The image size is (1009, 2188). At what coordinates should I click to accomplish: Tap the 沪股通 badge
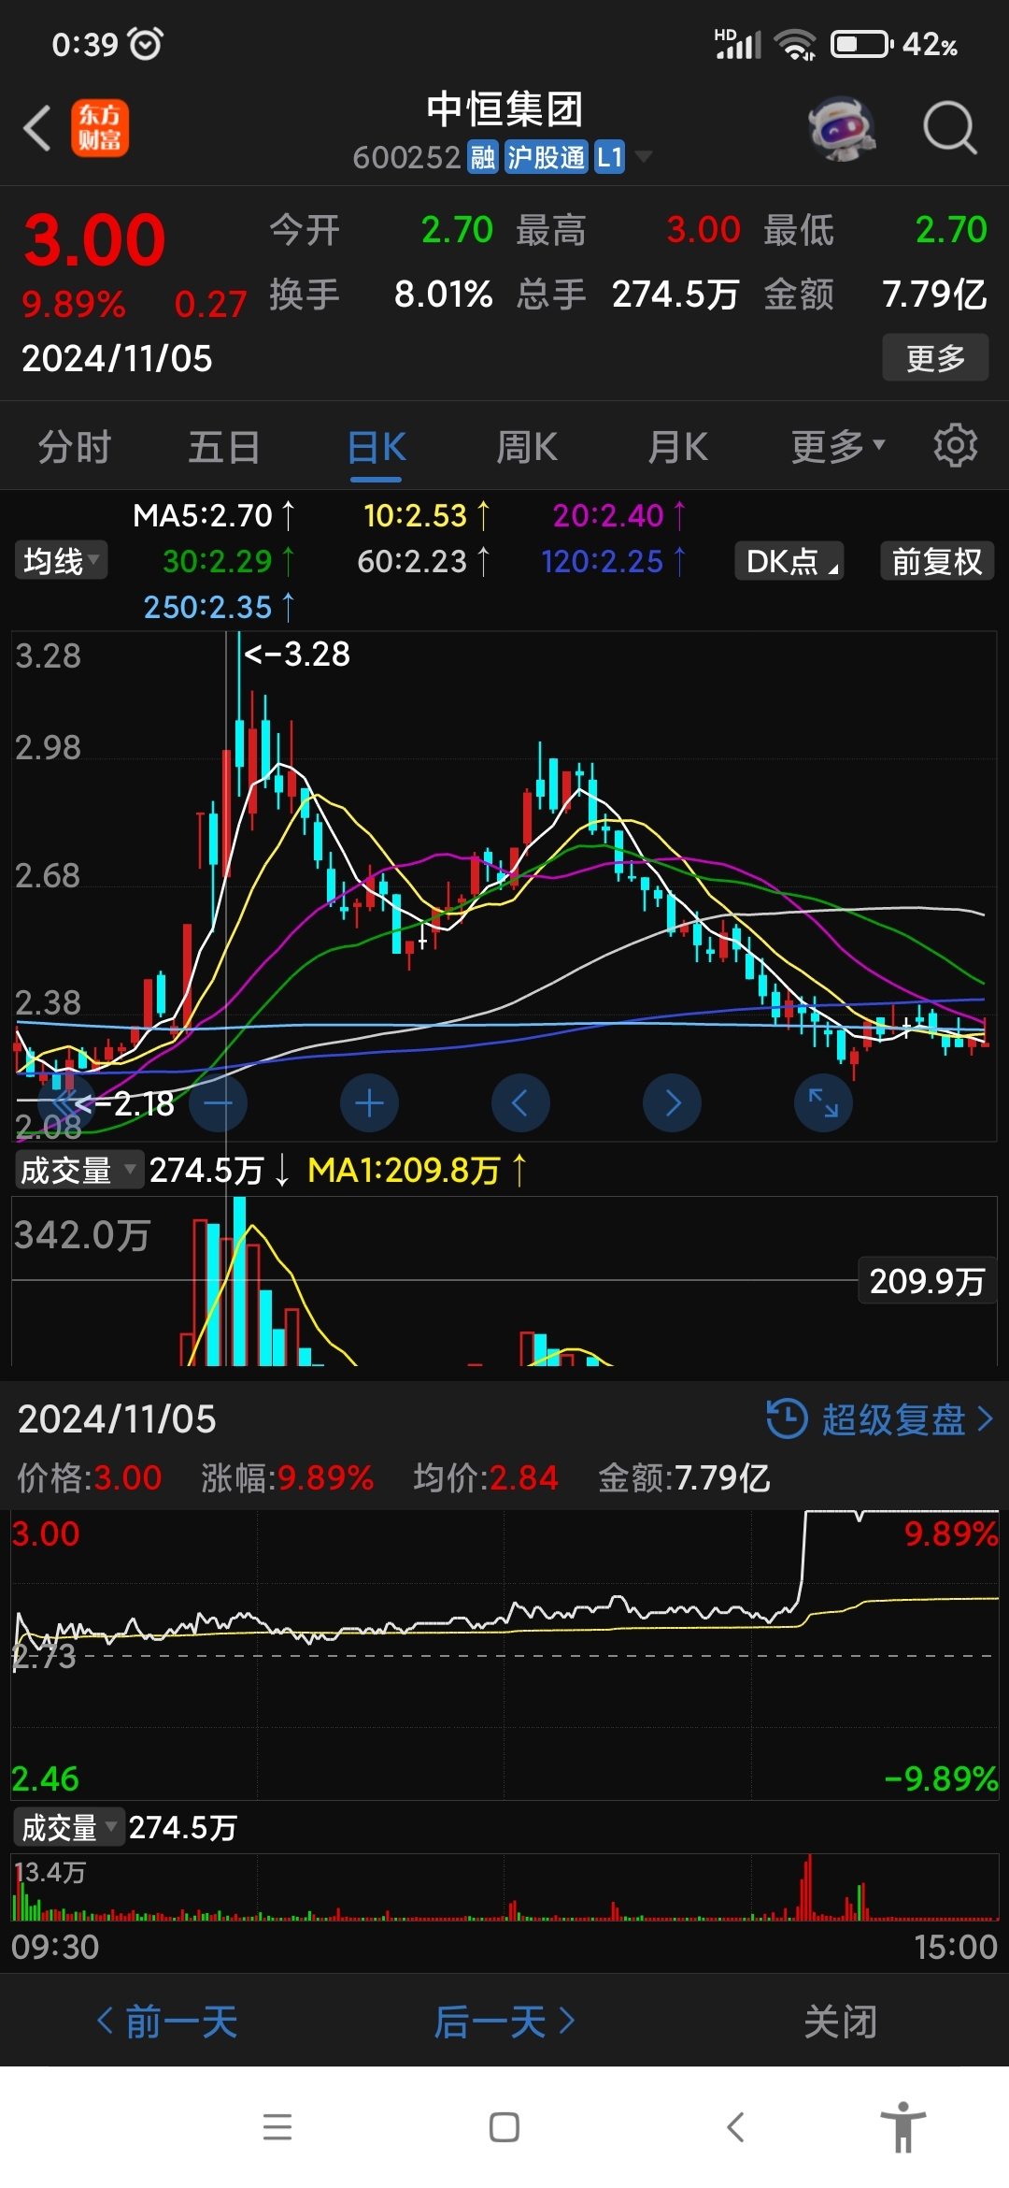point(547,157)
